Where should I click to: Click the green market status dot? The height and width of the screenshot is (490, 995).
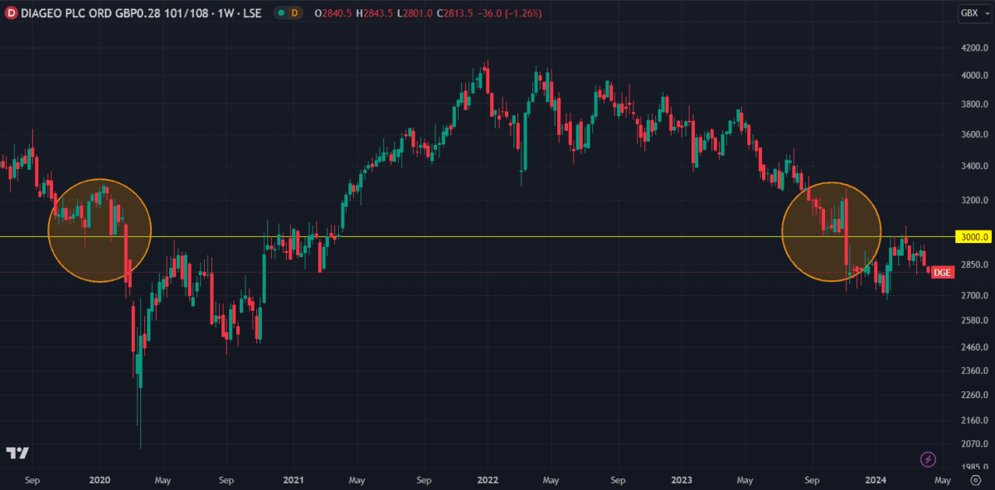tap(281, 12)
